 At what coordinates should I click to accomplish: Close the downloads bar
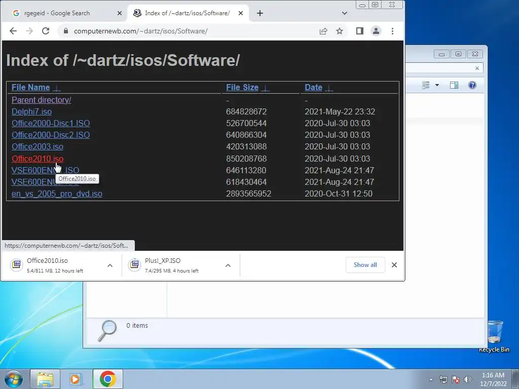point(394,265)
